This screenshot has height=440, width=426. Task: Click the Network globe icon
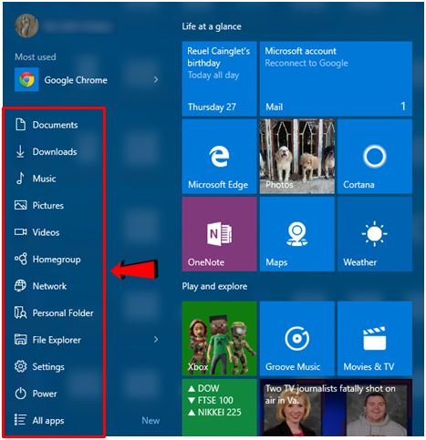pos(20,286)
